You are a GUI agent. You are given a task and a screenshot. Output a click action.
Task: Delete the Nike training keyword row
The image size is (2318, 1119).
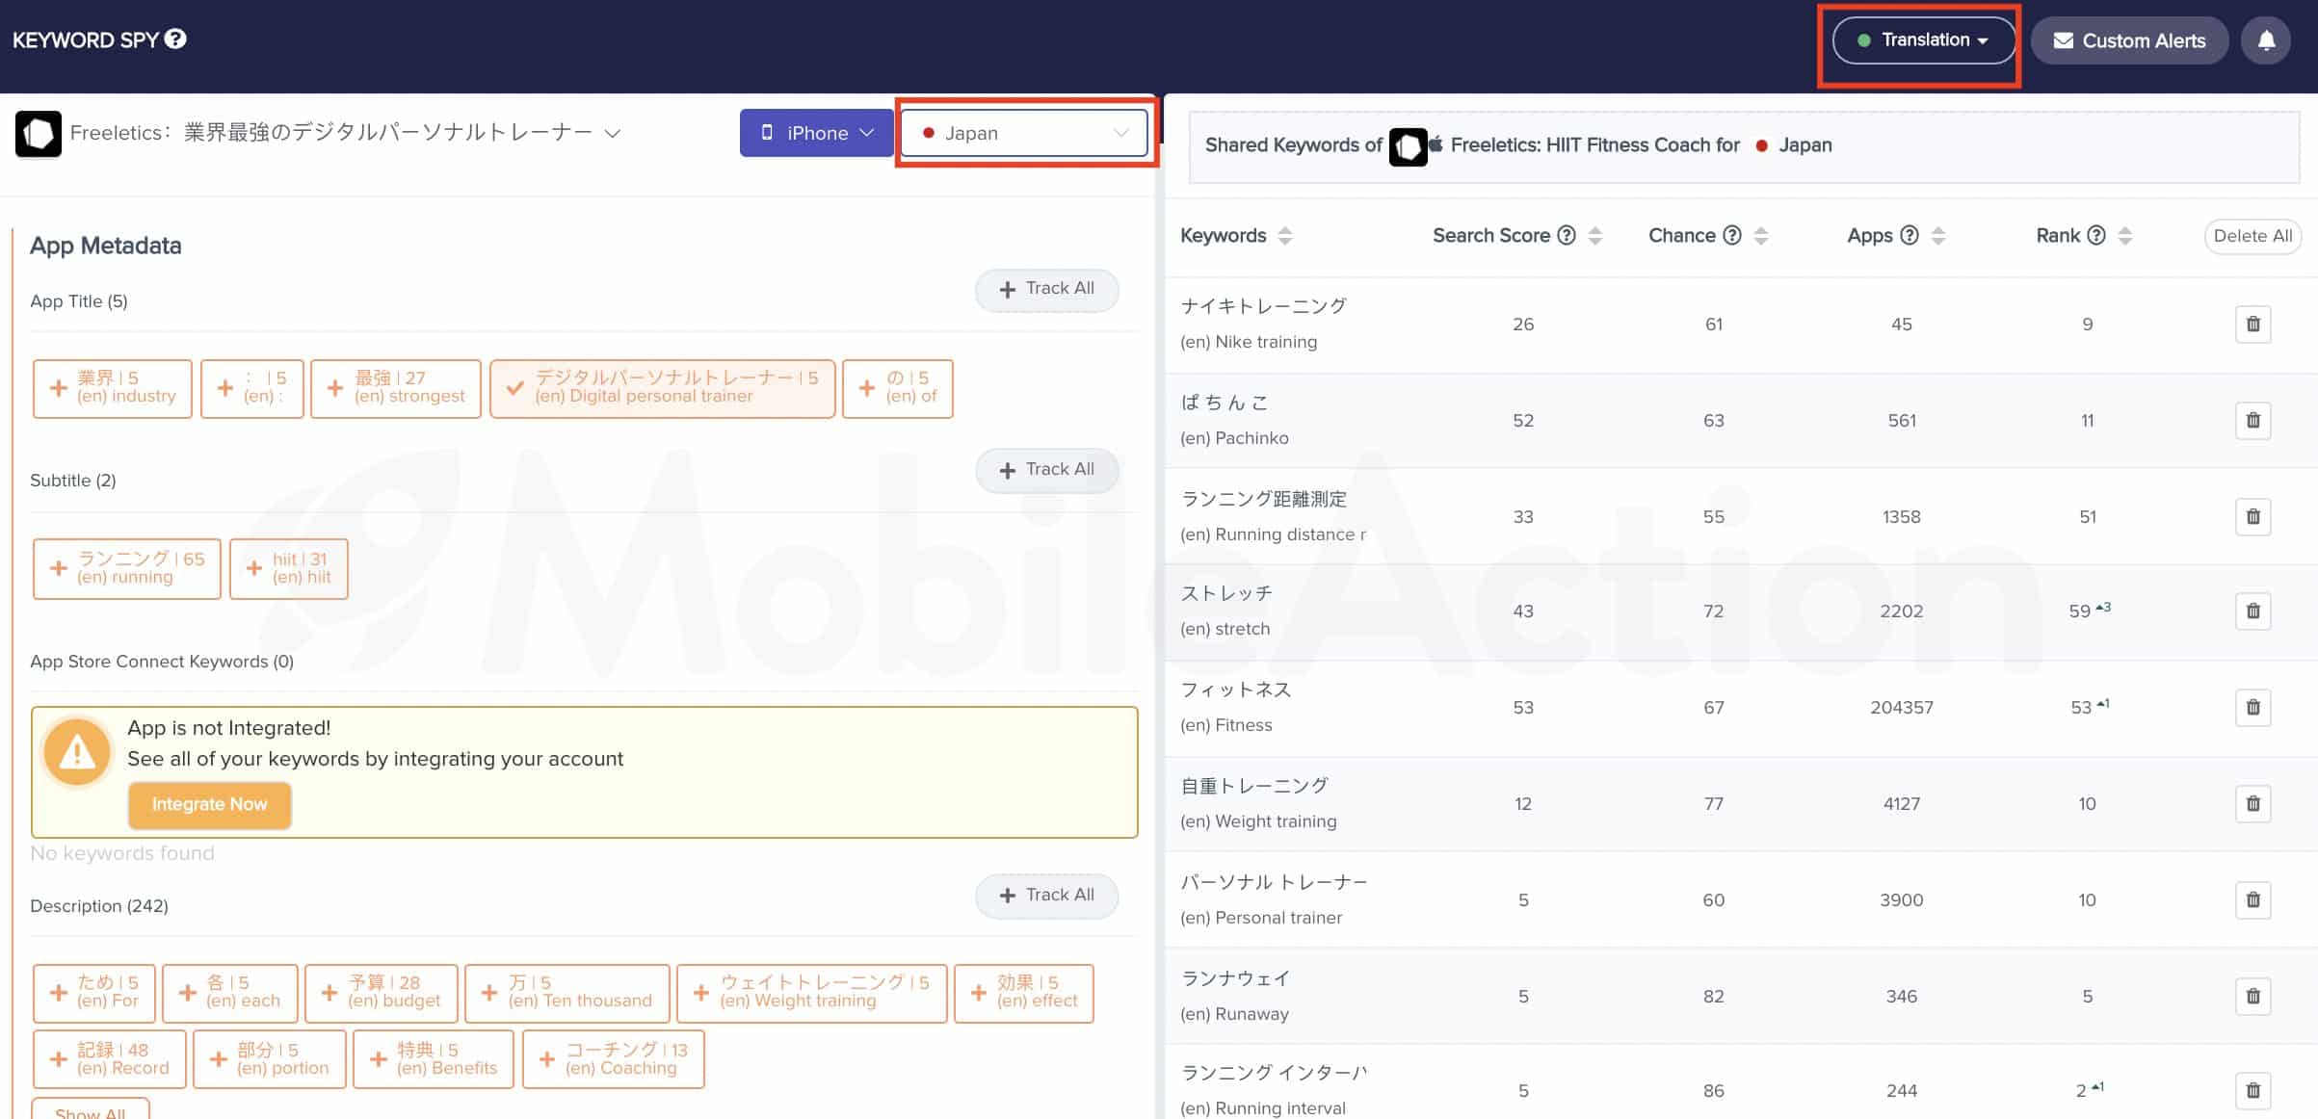(2252, 324)
